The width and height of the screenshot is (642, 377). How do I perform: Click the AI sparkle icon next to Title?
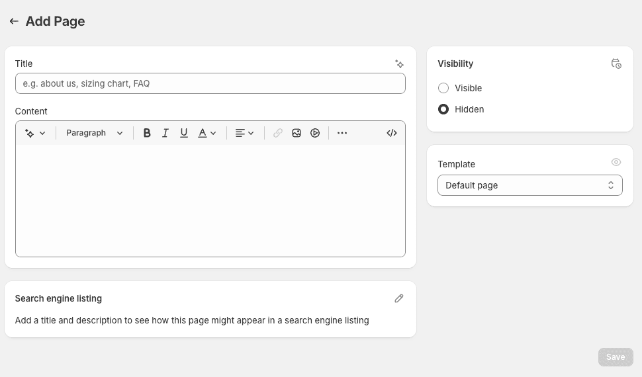tap(399, 64)
